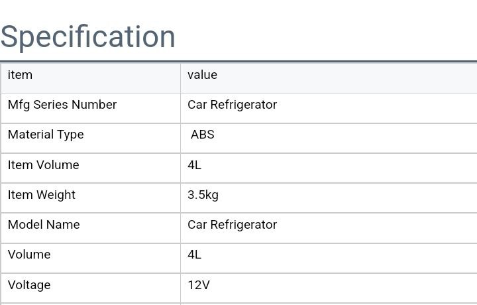Select the Model Name label
This screenshot has width=477, height=305.
coord(44,225)
